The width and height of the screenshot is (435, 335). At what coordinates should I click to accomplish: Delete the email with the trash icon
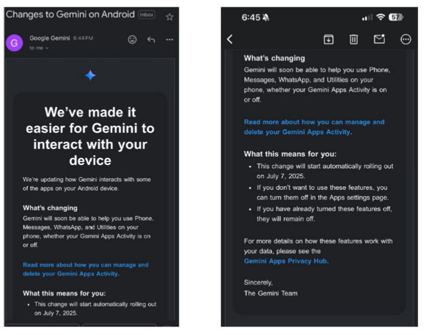(x=353, y=39)
